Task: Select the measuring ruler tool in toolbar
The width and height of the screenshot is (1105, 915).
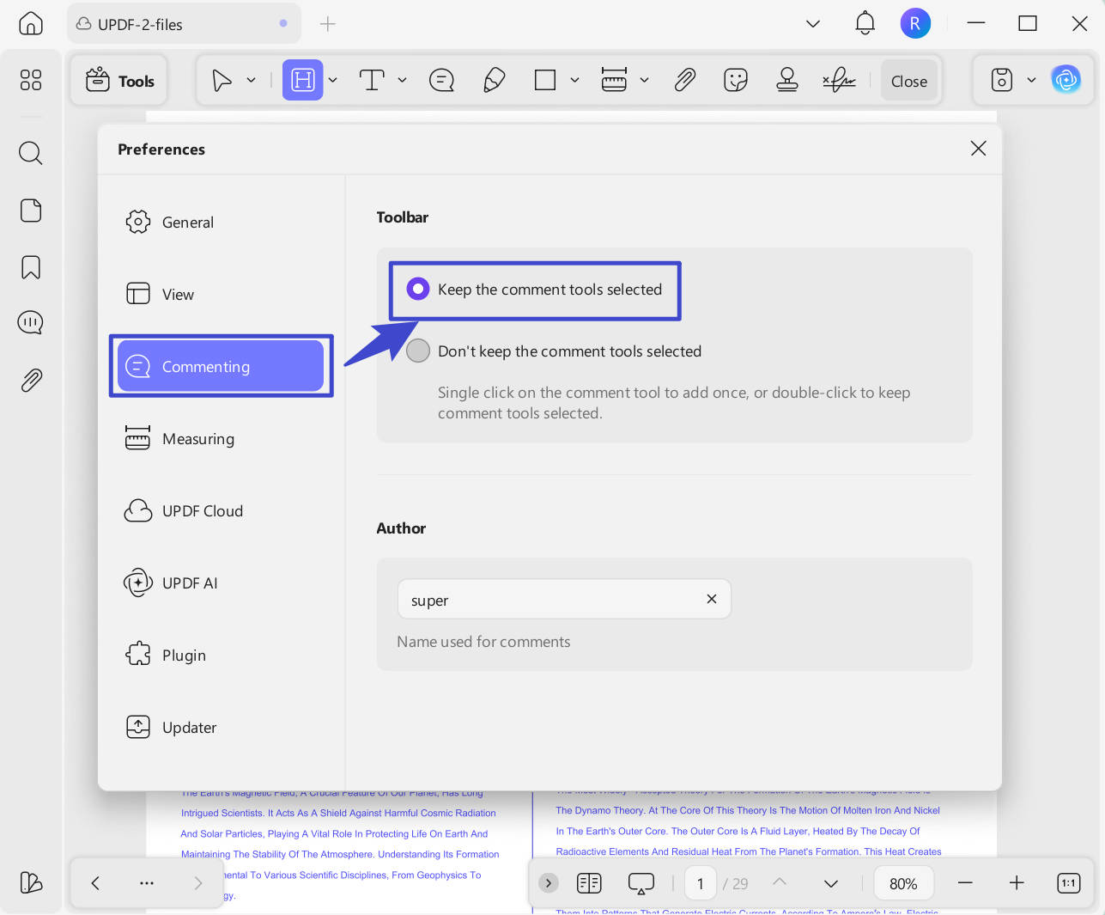Action: tap(614, 80)
